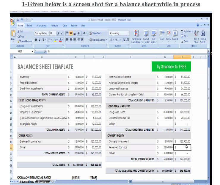Undo the last action
This screenshot has height=185, width=220.
[22, 20]
